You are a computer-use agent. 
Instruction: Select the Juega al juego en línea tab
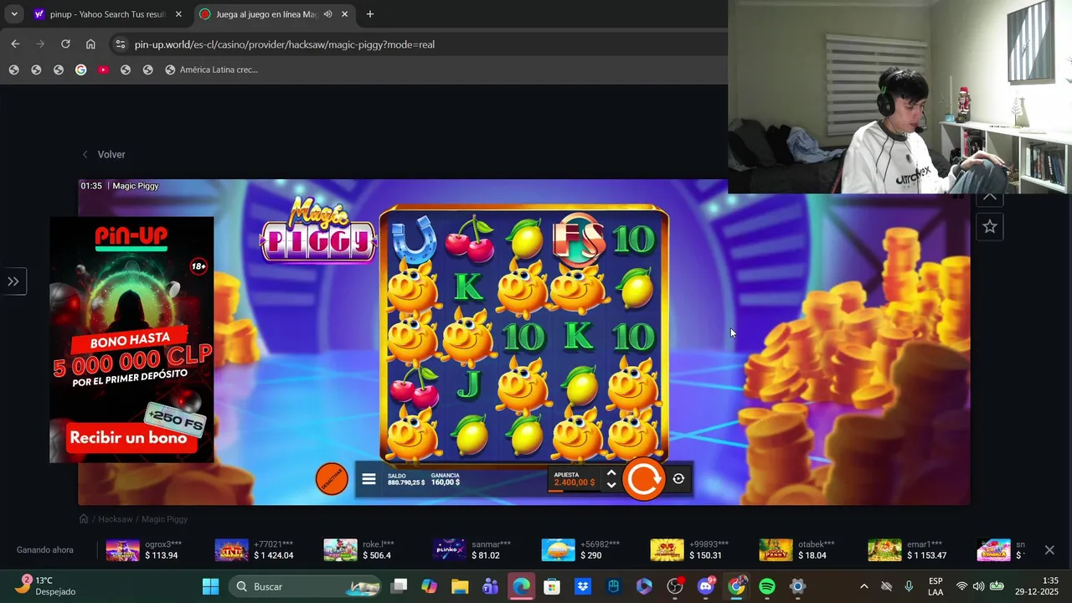266,14
